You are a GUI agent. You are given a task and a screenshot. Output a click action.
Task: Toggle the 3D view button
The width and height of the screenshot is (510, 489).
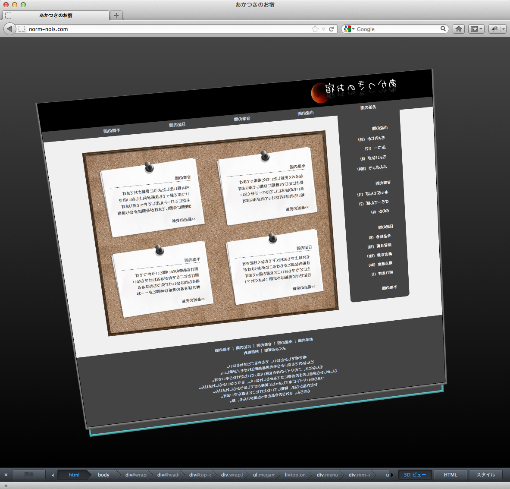(x=415, y=475)
